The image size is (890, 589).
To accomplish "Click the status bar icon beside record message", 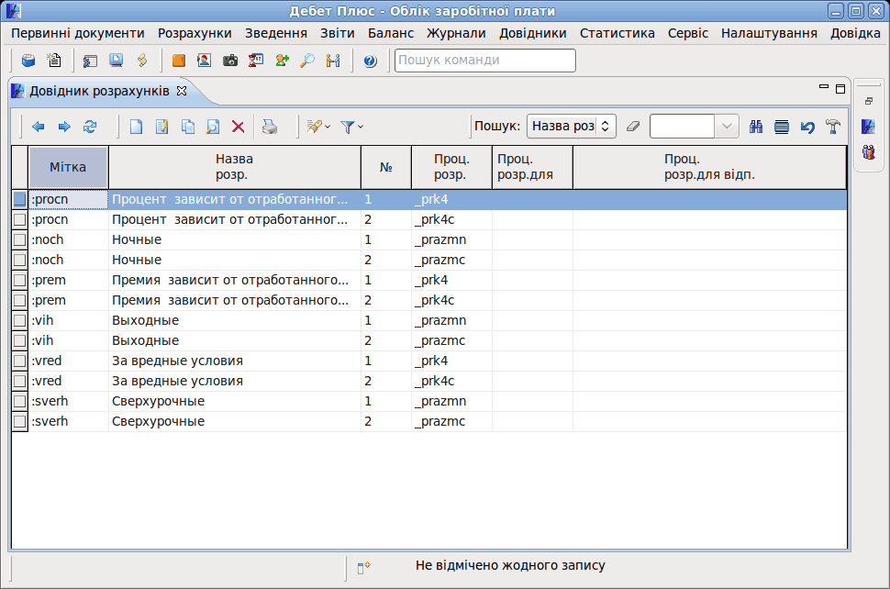I will 364,567.
